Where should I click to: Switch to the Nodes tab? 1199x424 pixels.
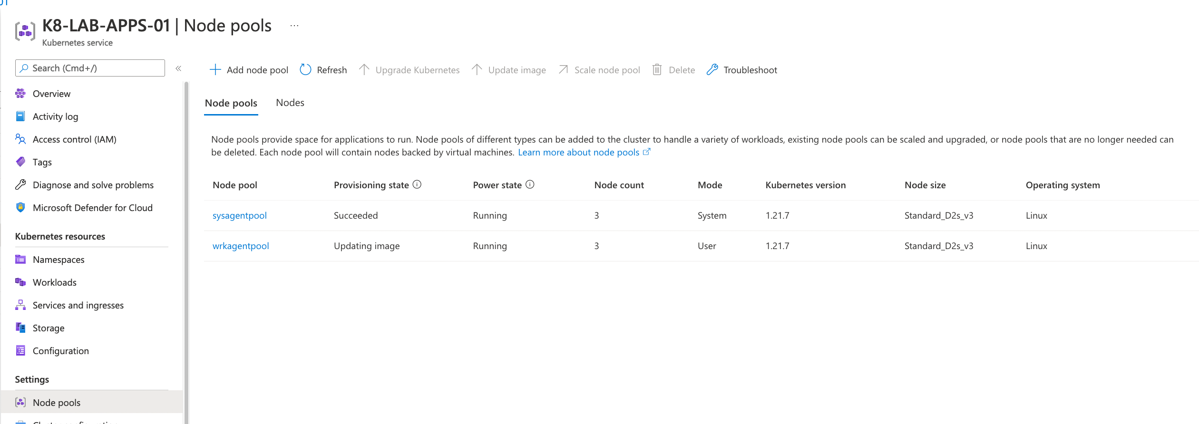pos(290,103)
